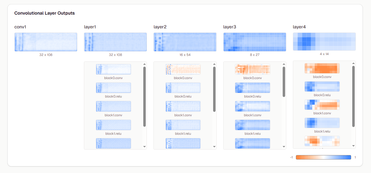Click the conv1 feature map heatmap
Image resolution: width=371 pixels, height=173 pixels.
(46, 42)
